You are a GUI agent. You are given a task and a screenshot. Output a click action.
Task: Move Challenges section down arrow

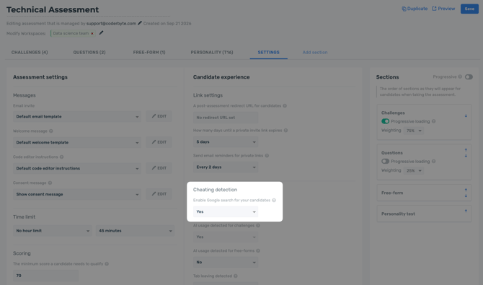(466, 115)
